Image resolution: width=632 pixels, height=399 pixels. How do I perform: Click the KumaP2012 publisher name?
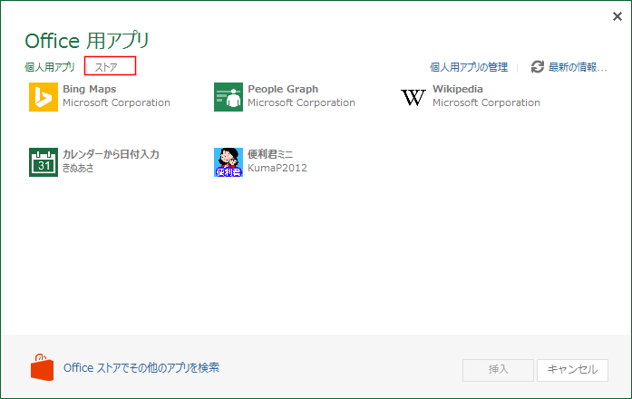[x=277, y=168]
